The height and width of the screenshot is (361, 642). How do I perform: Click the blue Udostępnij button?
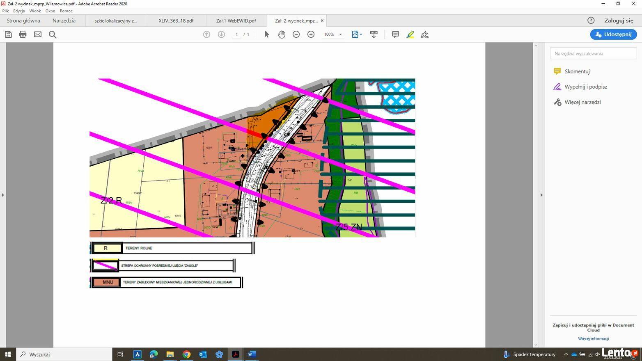pos(613,34)
